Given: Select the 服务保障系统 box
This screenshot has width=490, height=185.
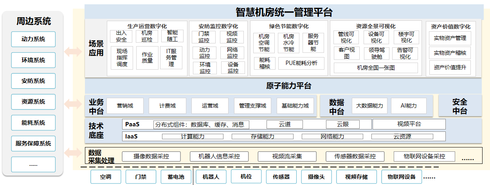Looking at the screenshot, I should [x=33, y=144].
